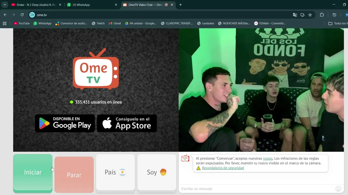This screenshot has width=348, height=195.
Task: Open the Chrome apps grid
Action: coord(5,24)
